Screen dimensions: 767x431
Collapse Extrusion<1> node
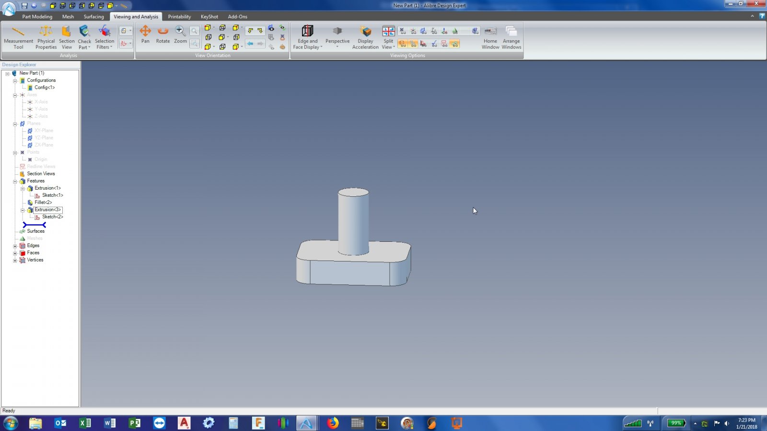[x=23, y=188]
